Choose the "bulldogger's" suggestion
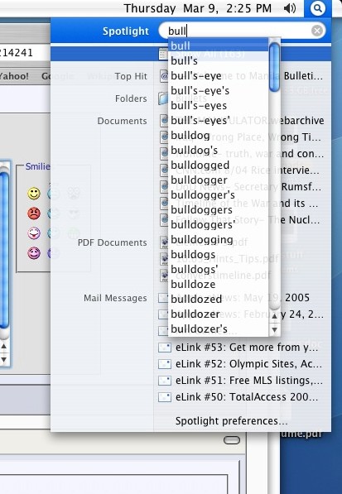 pos(218,195)
